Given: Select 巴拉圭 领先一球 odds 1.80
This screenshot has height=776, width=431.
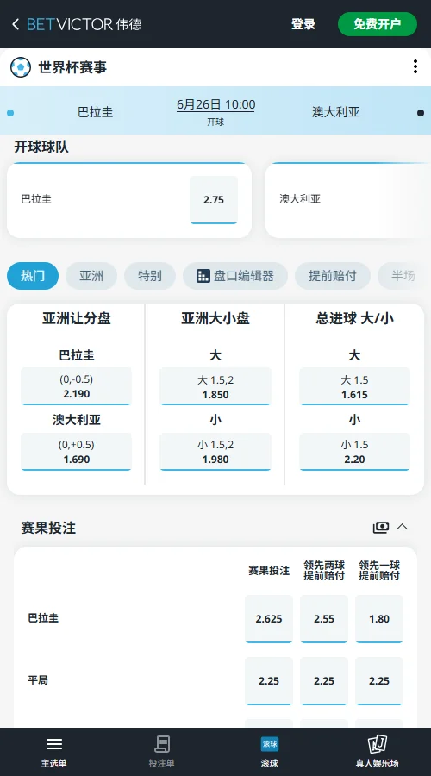Looking at the screenshot, I should pyautogui.click(x=379, y=619).
